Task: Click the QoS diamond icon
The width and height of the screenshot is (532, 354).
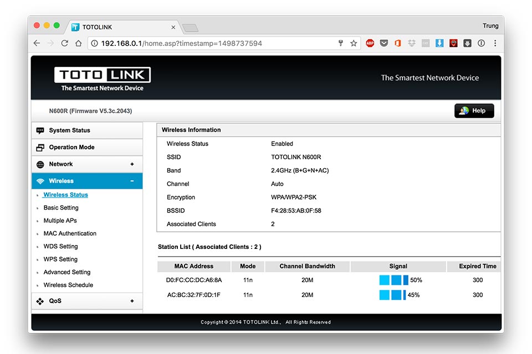Action: (x=40, y=301)
